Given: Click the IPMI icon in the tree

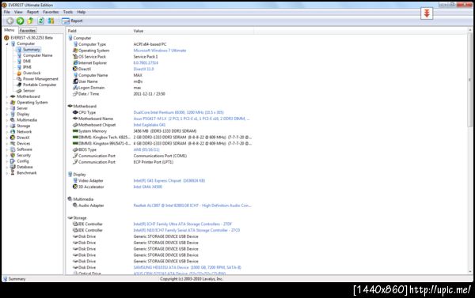Looking at the screenshot, I should pos(19,67).
